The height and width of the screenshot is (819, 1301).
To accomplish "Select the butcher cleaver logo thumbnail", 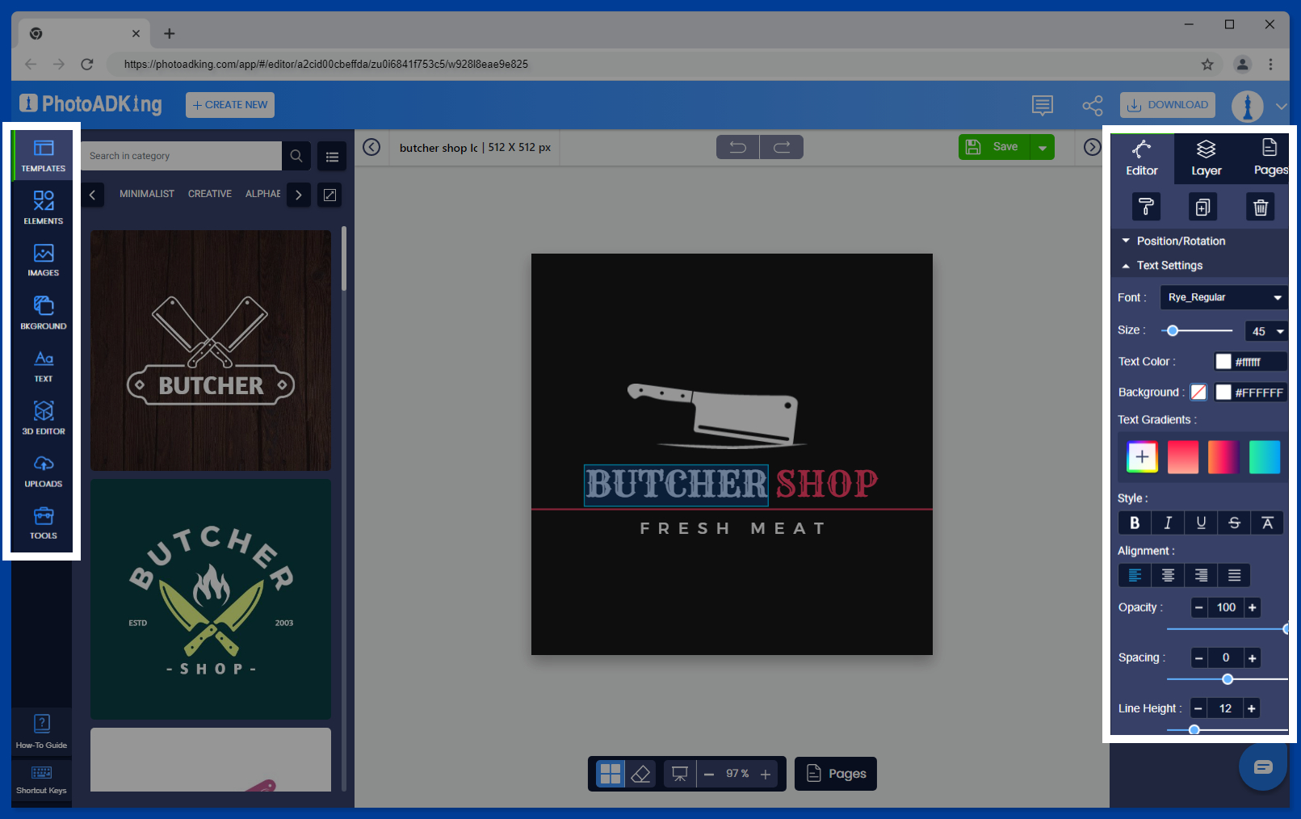I will pyautogui.click(x=210, y=350).
